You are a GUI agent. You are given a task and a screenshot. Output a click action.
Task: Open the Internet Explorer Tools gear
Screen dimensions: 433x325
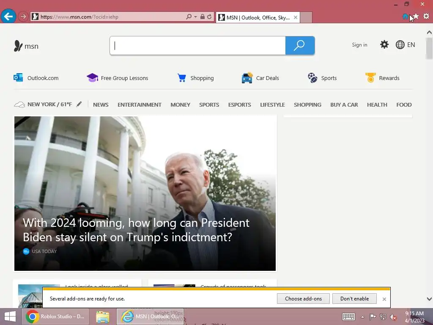click(x=426, y=17)
